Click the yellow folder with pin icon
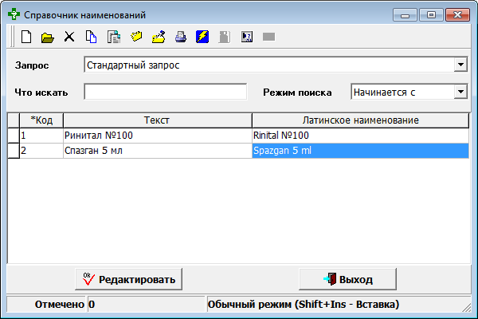 pyautogui.click(x=159, y=37)
